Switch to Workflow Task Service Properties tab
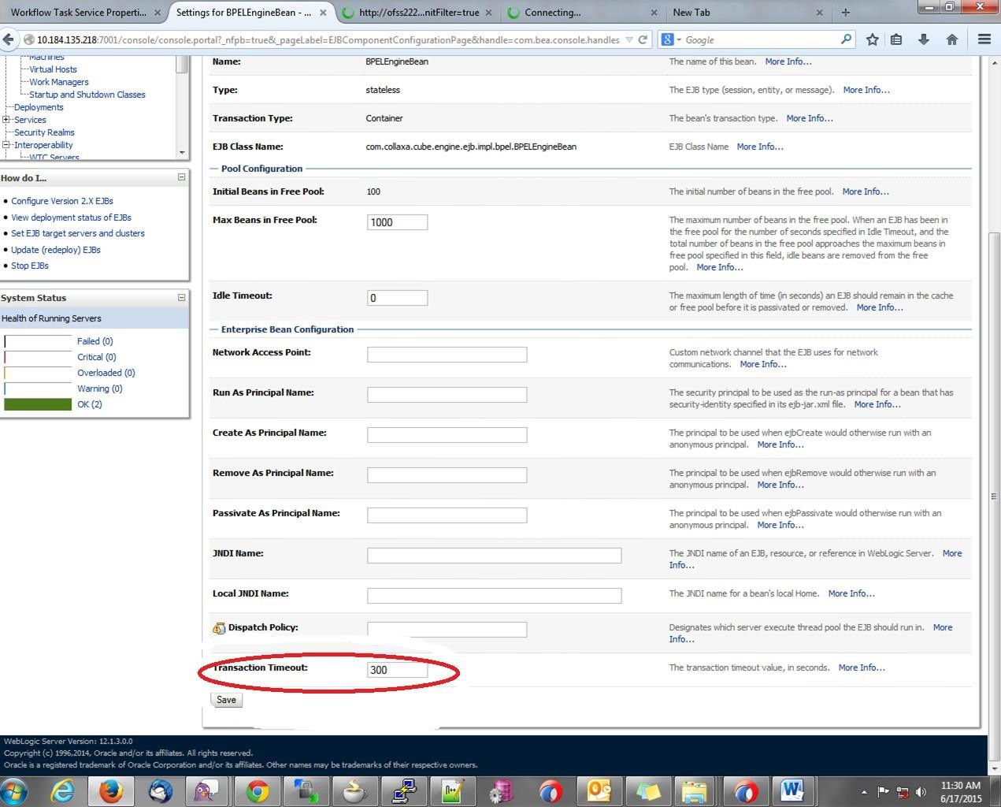This screenshot has width=1001, height=807. (78, 13)
